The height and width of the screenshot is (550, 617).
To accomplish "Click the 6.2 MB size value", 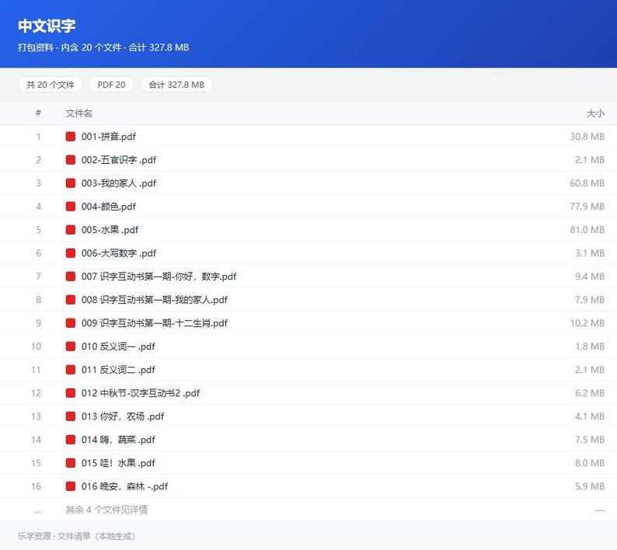I will pyautogui.click(x=590, y=393).
